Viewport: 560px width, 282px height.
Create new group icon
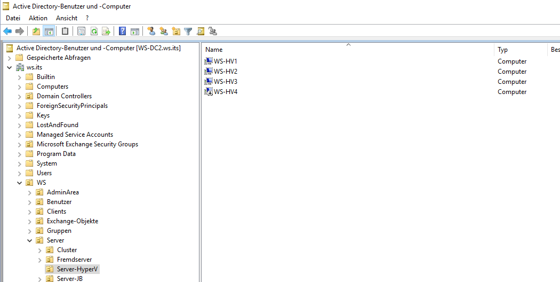tap(164, 32)
